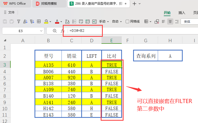This screenshot has height=123, width=198.
Task: Click the formula =D3#=H2 in formula bar
Action: coord(77,31)
